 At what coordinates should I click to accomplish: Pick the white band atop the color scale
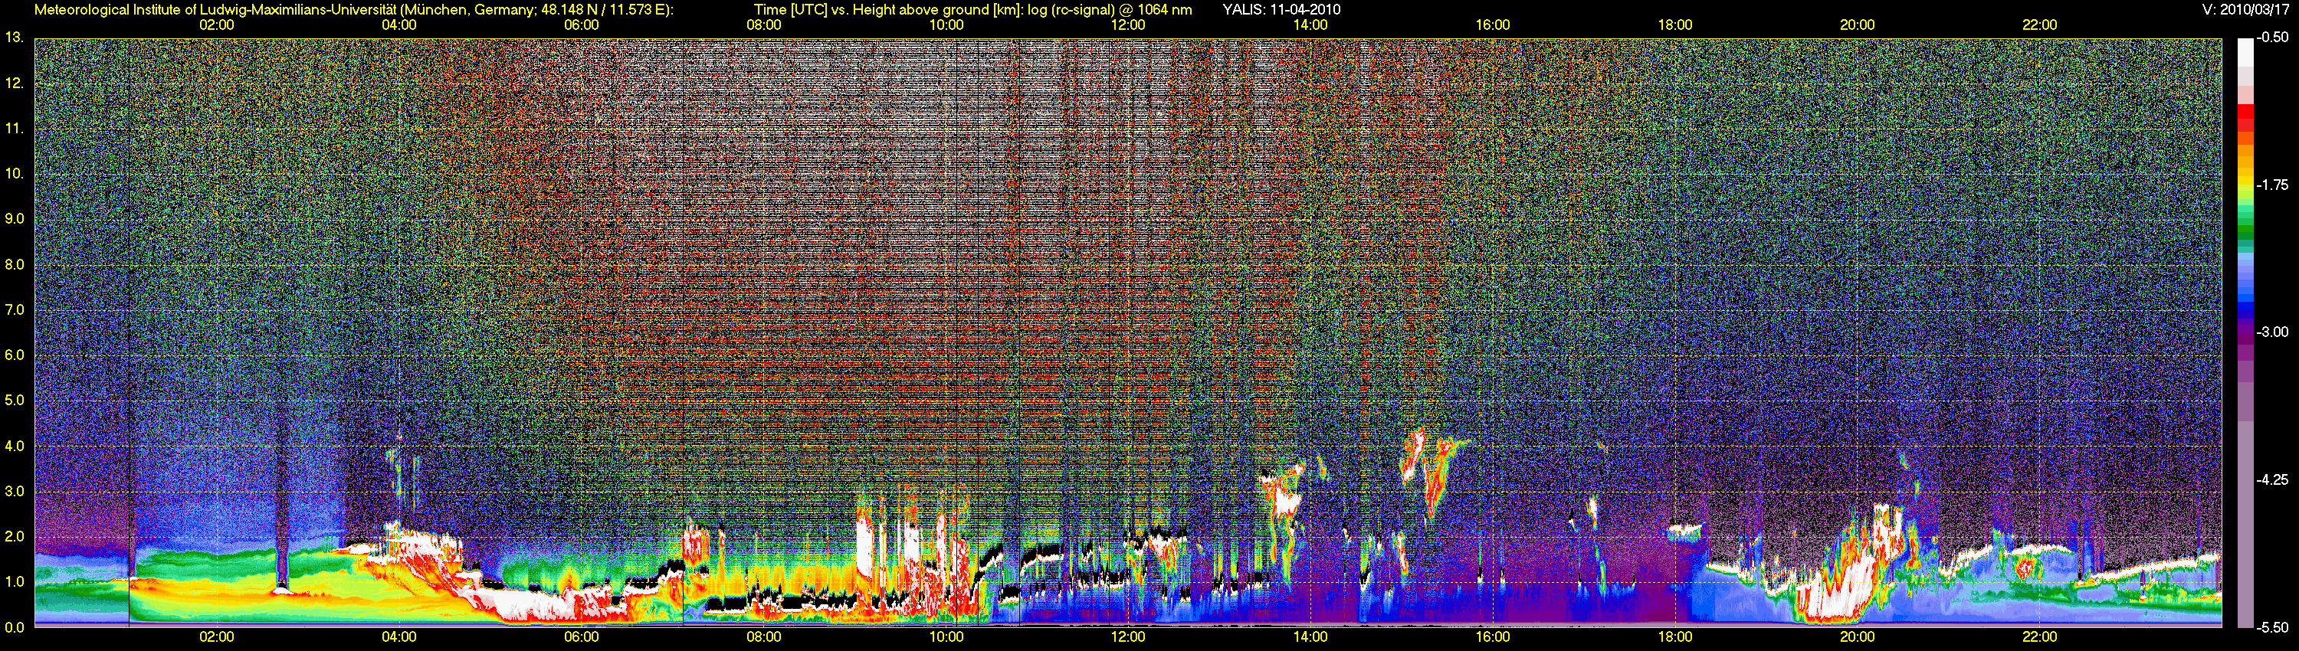click(x=2244, y=54)
